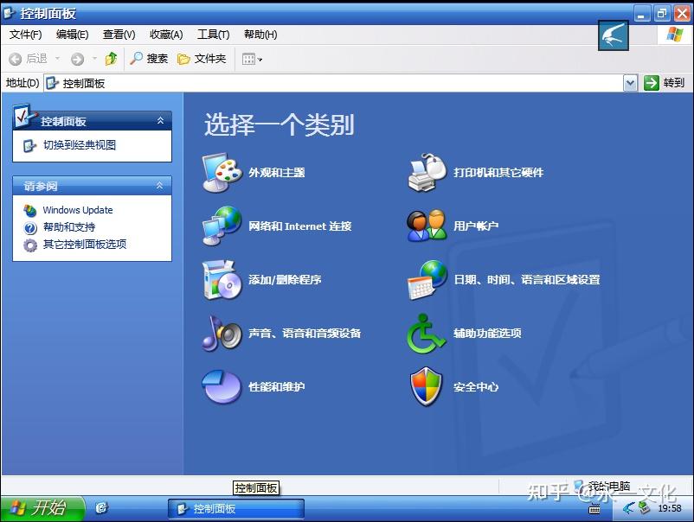The height and width of the screenshot is (522, 694).
Task: Open the 辅助功能选项 wheelchair icon
Action: [x=427, y=334]
